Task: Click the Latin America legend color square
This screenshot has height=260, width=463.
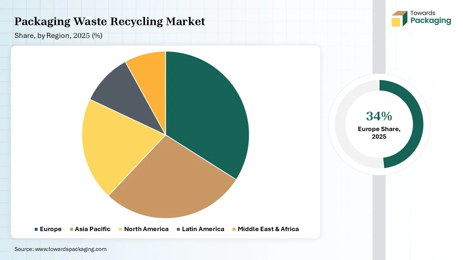Action: (178, 229)
